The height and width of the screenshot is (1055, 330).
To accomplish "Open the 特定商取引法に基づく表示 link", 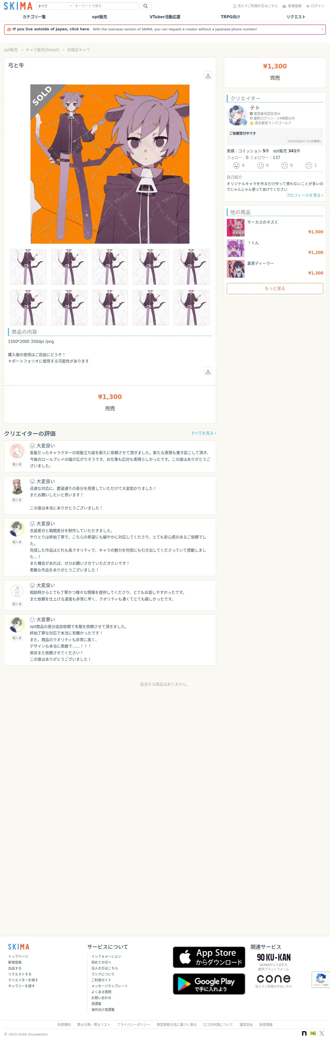I will pos(177,1025).
